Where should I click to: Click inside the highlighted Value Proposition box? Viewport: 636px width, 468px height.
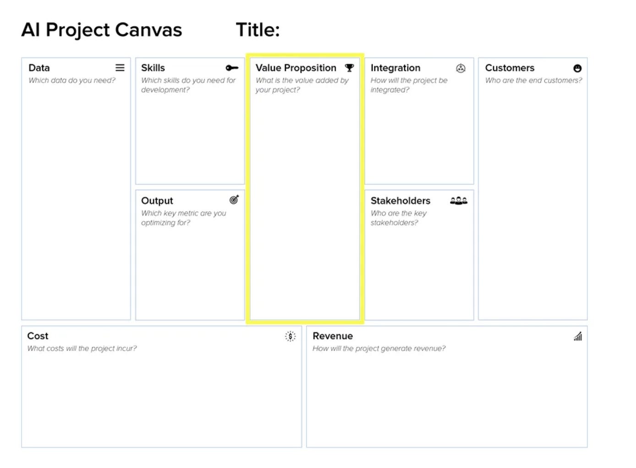point(305,202)
